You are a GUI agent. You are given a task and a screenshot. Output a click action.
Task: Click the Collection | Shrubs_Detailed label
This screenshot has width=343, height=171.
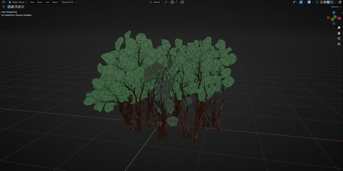click(16, 15)
